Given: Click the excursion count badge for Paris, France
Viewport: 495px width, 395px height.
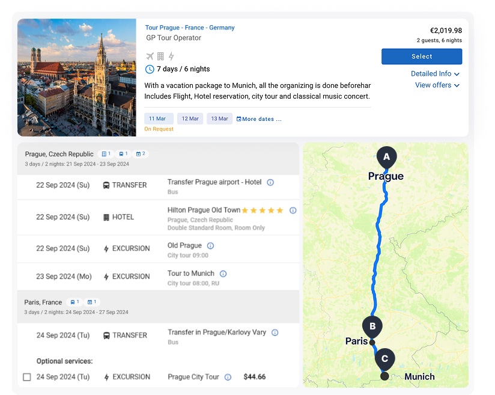Looking at the screenshot, I should (x=91, y=302).
